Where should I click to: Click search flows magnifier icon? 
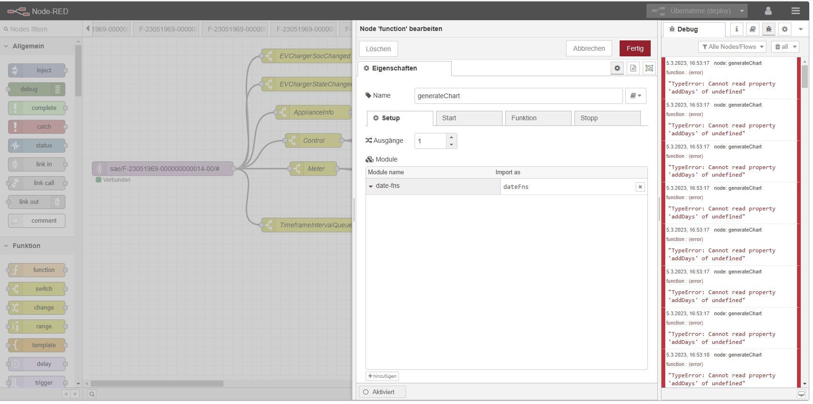click(x=92, y=394)
